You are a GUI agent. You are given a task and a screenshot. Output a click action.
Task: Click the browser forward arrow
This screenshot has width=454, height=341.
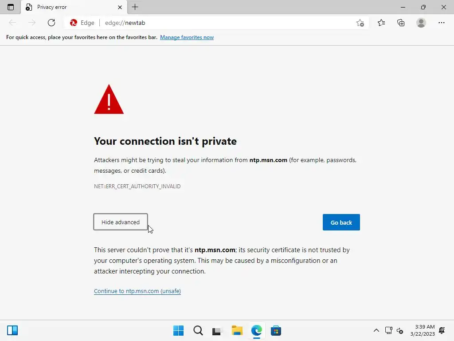[32, 23]
